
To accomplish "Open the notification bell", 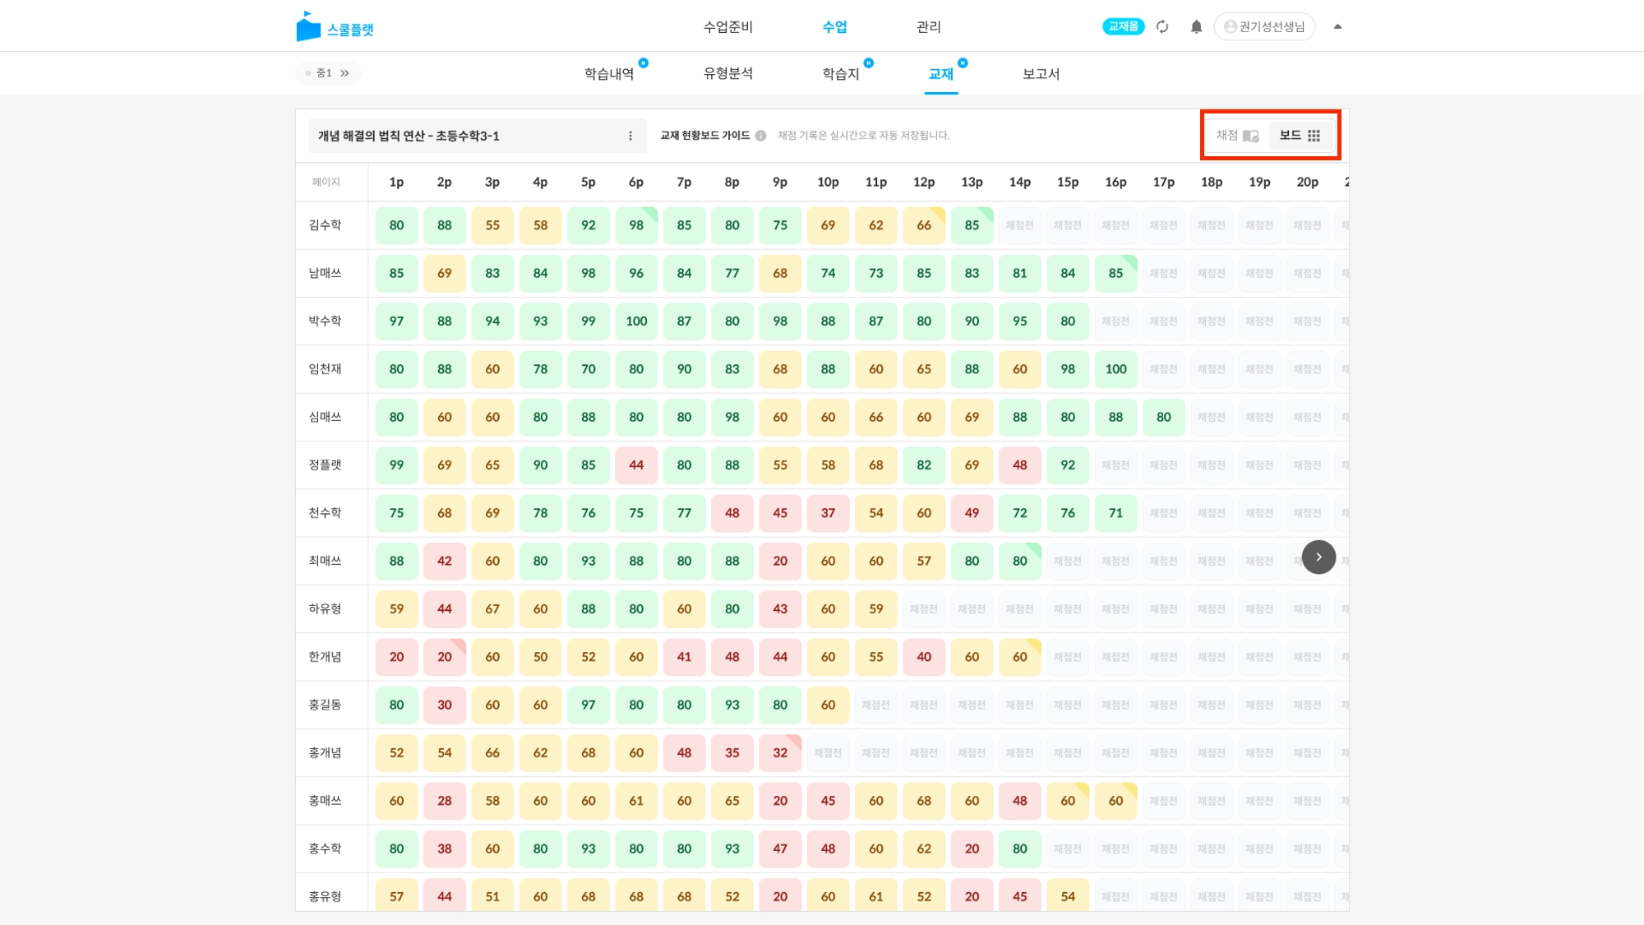I will point(1196,27).
